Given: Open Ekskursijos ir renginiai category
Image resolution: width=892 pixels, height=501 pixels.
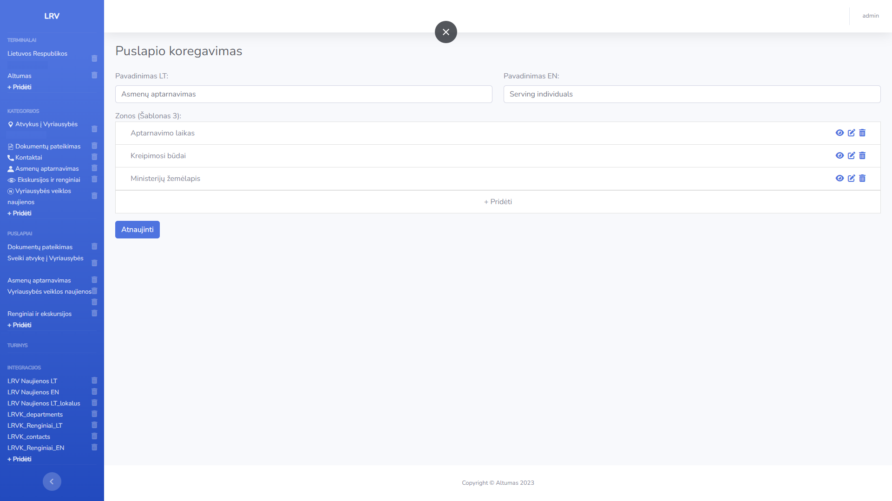Looking at the screenshot, I should [x=48, y=180].
